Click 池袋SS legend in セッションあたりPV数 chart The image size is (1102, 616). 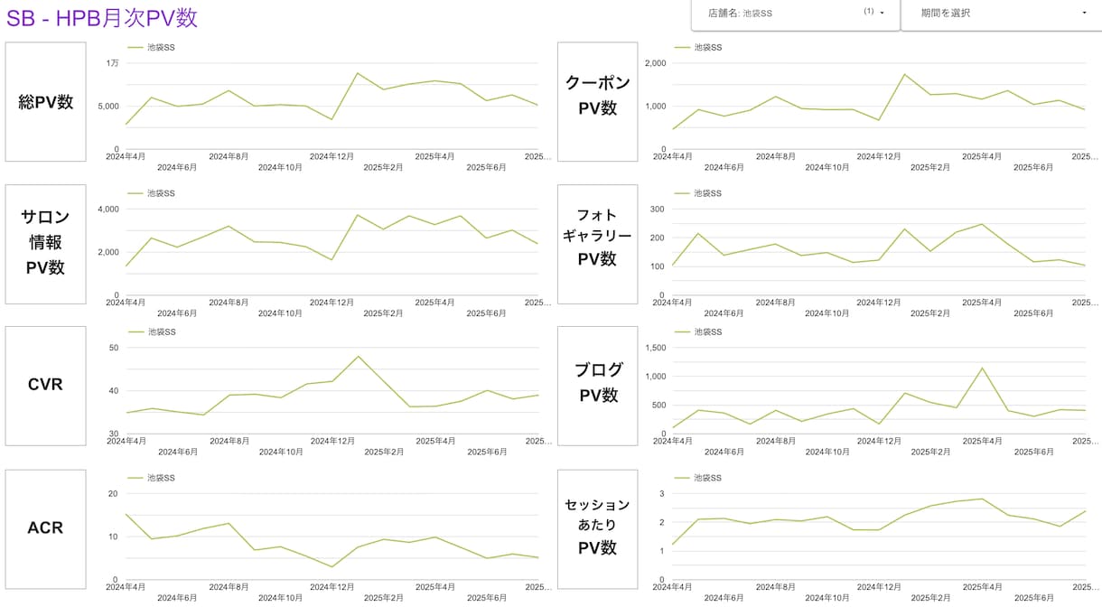coord(698,477)
